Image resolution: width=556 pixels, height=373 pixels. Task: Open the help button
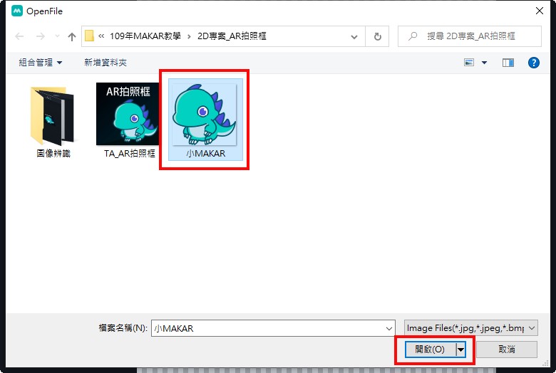tap(533, 63)
